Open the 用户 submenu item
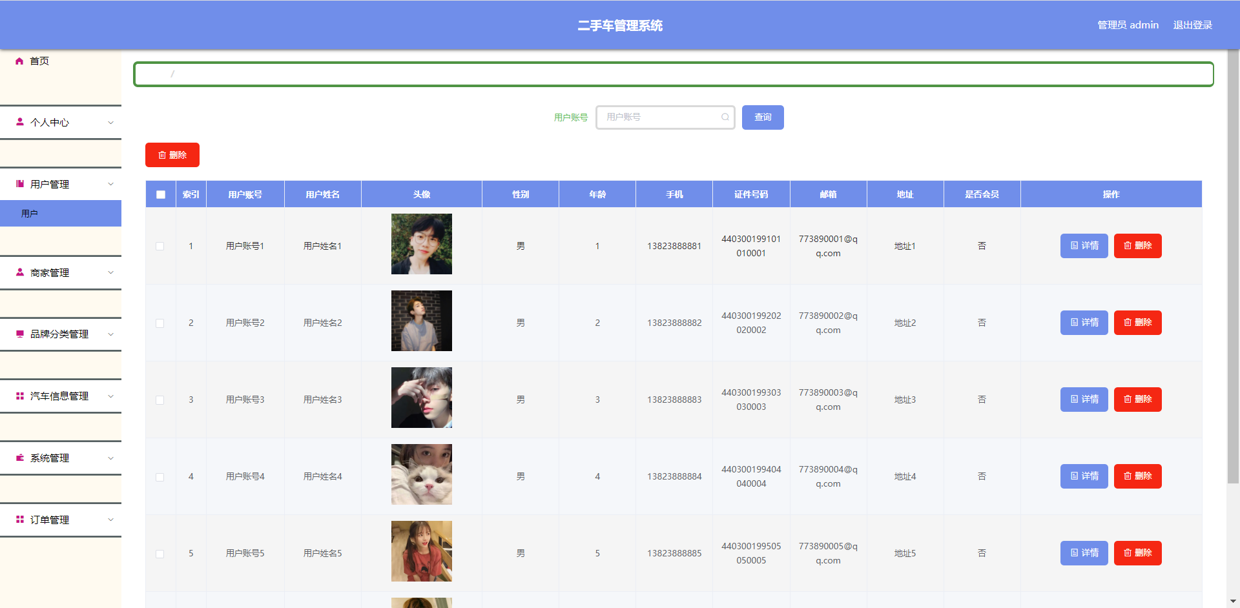 click(x=30, y=214)
